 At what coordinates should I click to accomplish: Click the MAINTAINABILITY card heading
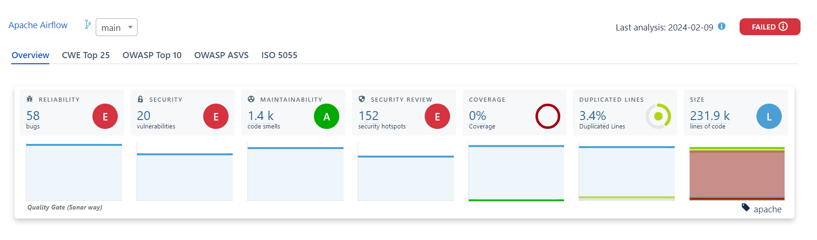pyautogui.click(x=291, y=99)
